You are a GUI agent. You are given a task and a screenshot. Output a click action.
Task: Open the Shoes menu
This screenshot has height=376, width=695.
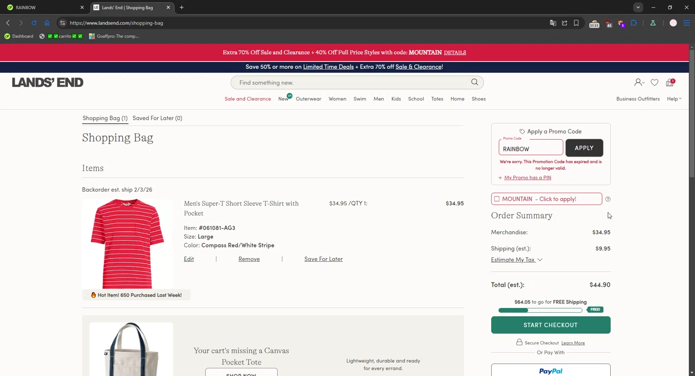pos(479,99)
